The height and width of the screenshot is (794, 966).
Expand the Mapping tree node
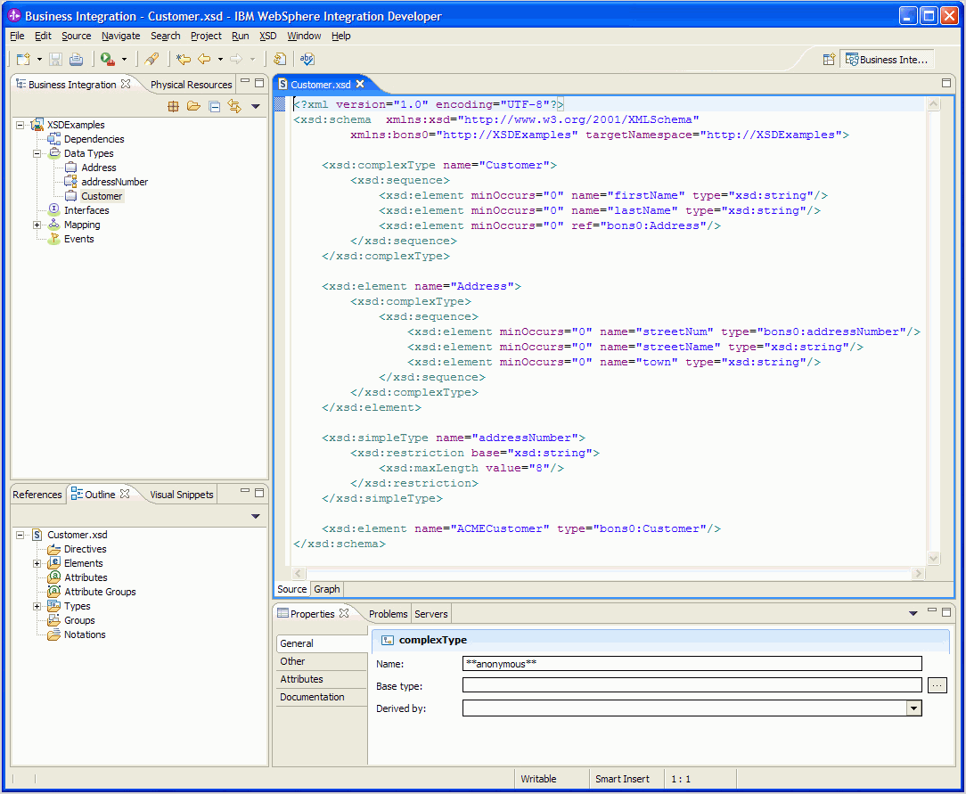pyautogui.click(x=37, y=225)
